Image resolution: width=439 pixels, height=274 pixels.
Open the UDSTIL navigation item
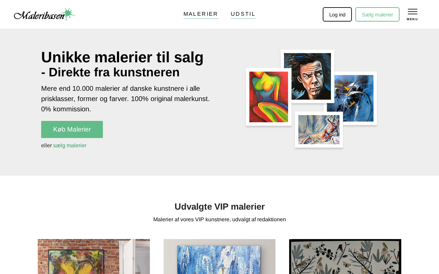coord(243,14)
